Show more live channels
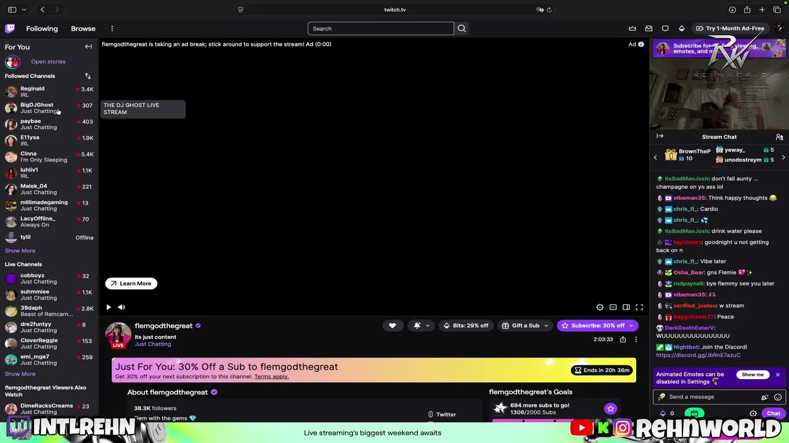 tap(20, 373)
